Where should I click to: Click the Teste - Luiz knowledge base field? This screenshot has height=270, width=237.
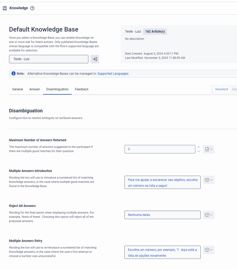[49, 59]
